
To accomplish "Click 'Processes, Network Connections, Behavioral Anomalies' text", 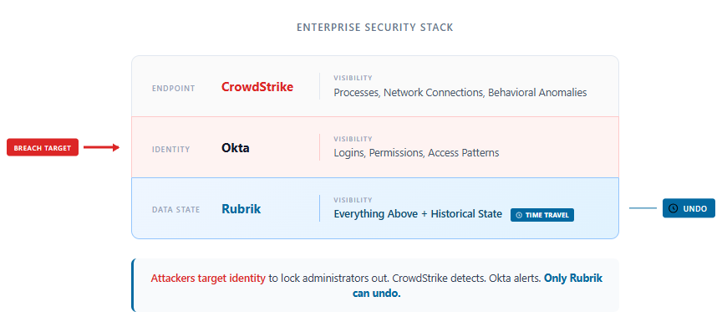I will coord(460,92).
